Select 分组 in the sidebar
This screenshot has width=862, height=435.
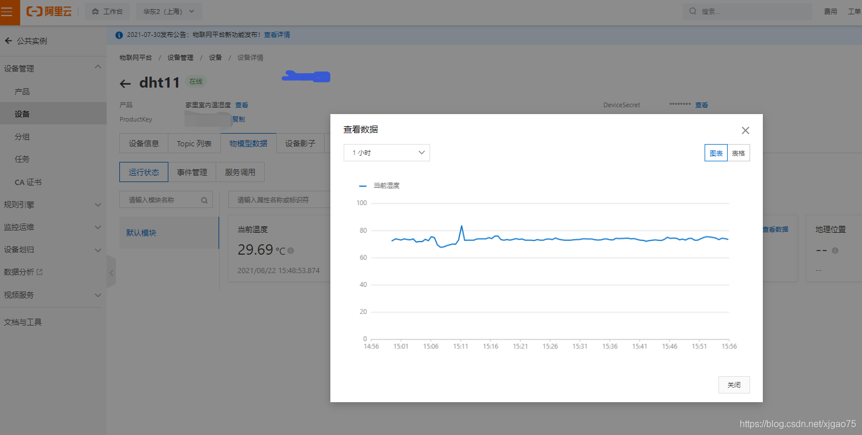click(53, 137)
